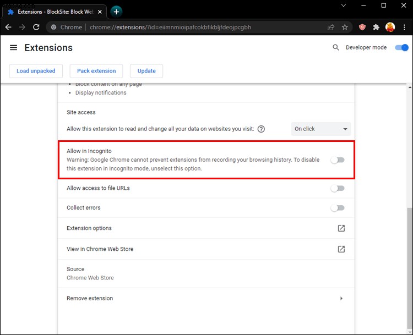Close the Extensions - BlockSite tab
Image resolution: width=413 pixels, height=335 pixels.
100,12
